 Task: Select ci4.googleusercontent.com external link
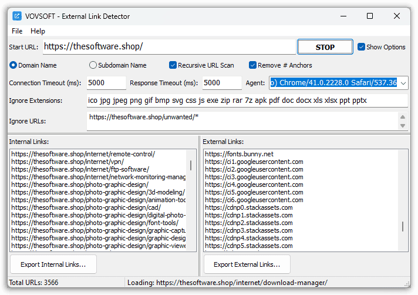[254, 185]
